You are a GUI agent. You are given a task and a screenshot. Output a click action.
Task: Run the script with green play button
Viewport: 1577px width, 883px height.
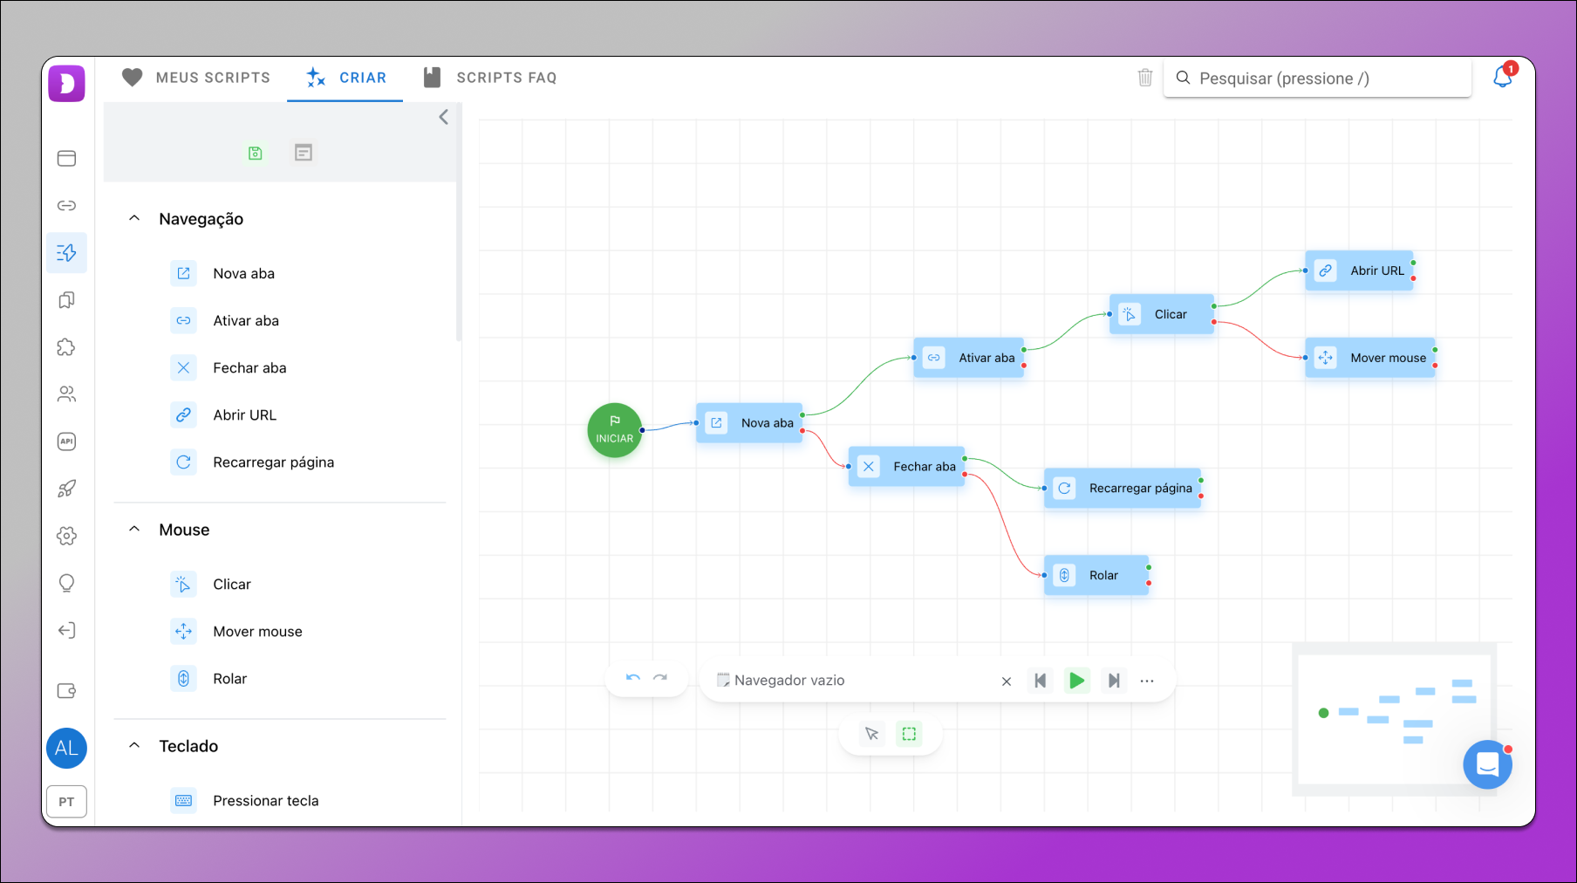click(x=1077, y=681)
